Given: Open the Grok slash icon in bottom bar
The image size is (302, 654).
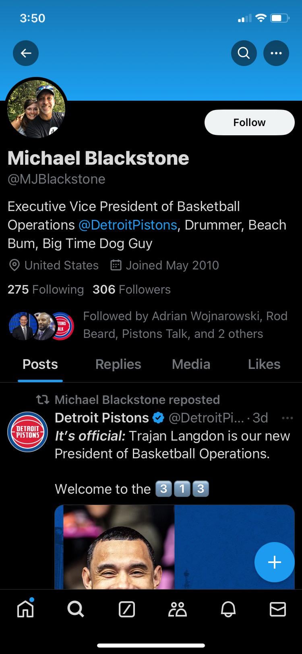Looking at the screenshot, I should point(127,609).
